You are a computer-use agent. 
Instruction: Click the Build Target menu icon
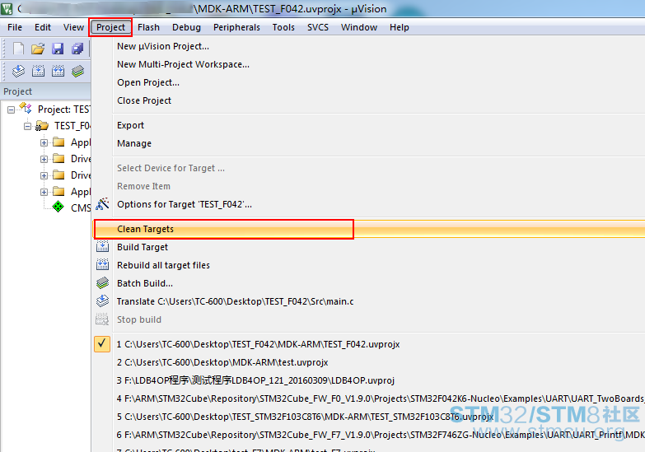click(102, 247)
